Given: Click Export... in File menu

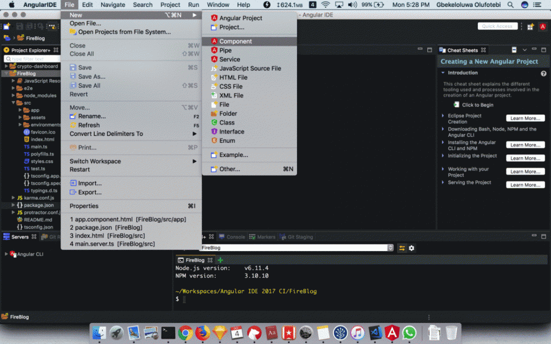Looking at the screenshot, I should pos(131,192).
